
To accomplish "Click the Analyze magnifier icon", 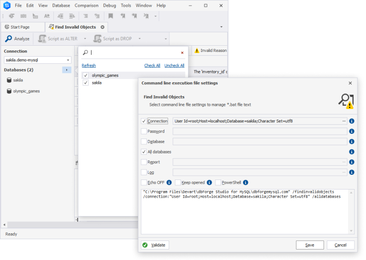I will 8,39.
